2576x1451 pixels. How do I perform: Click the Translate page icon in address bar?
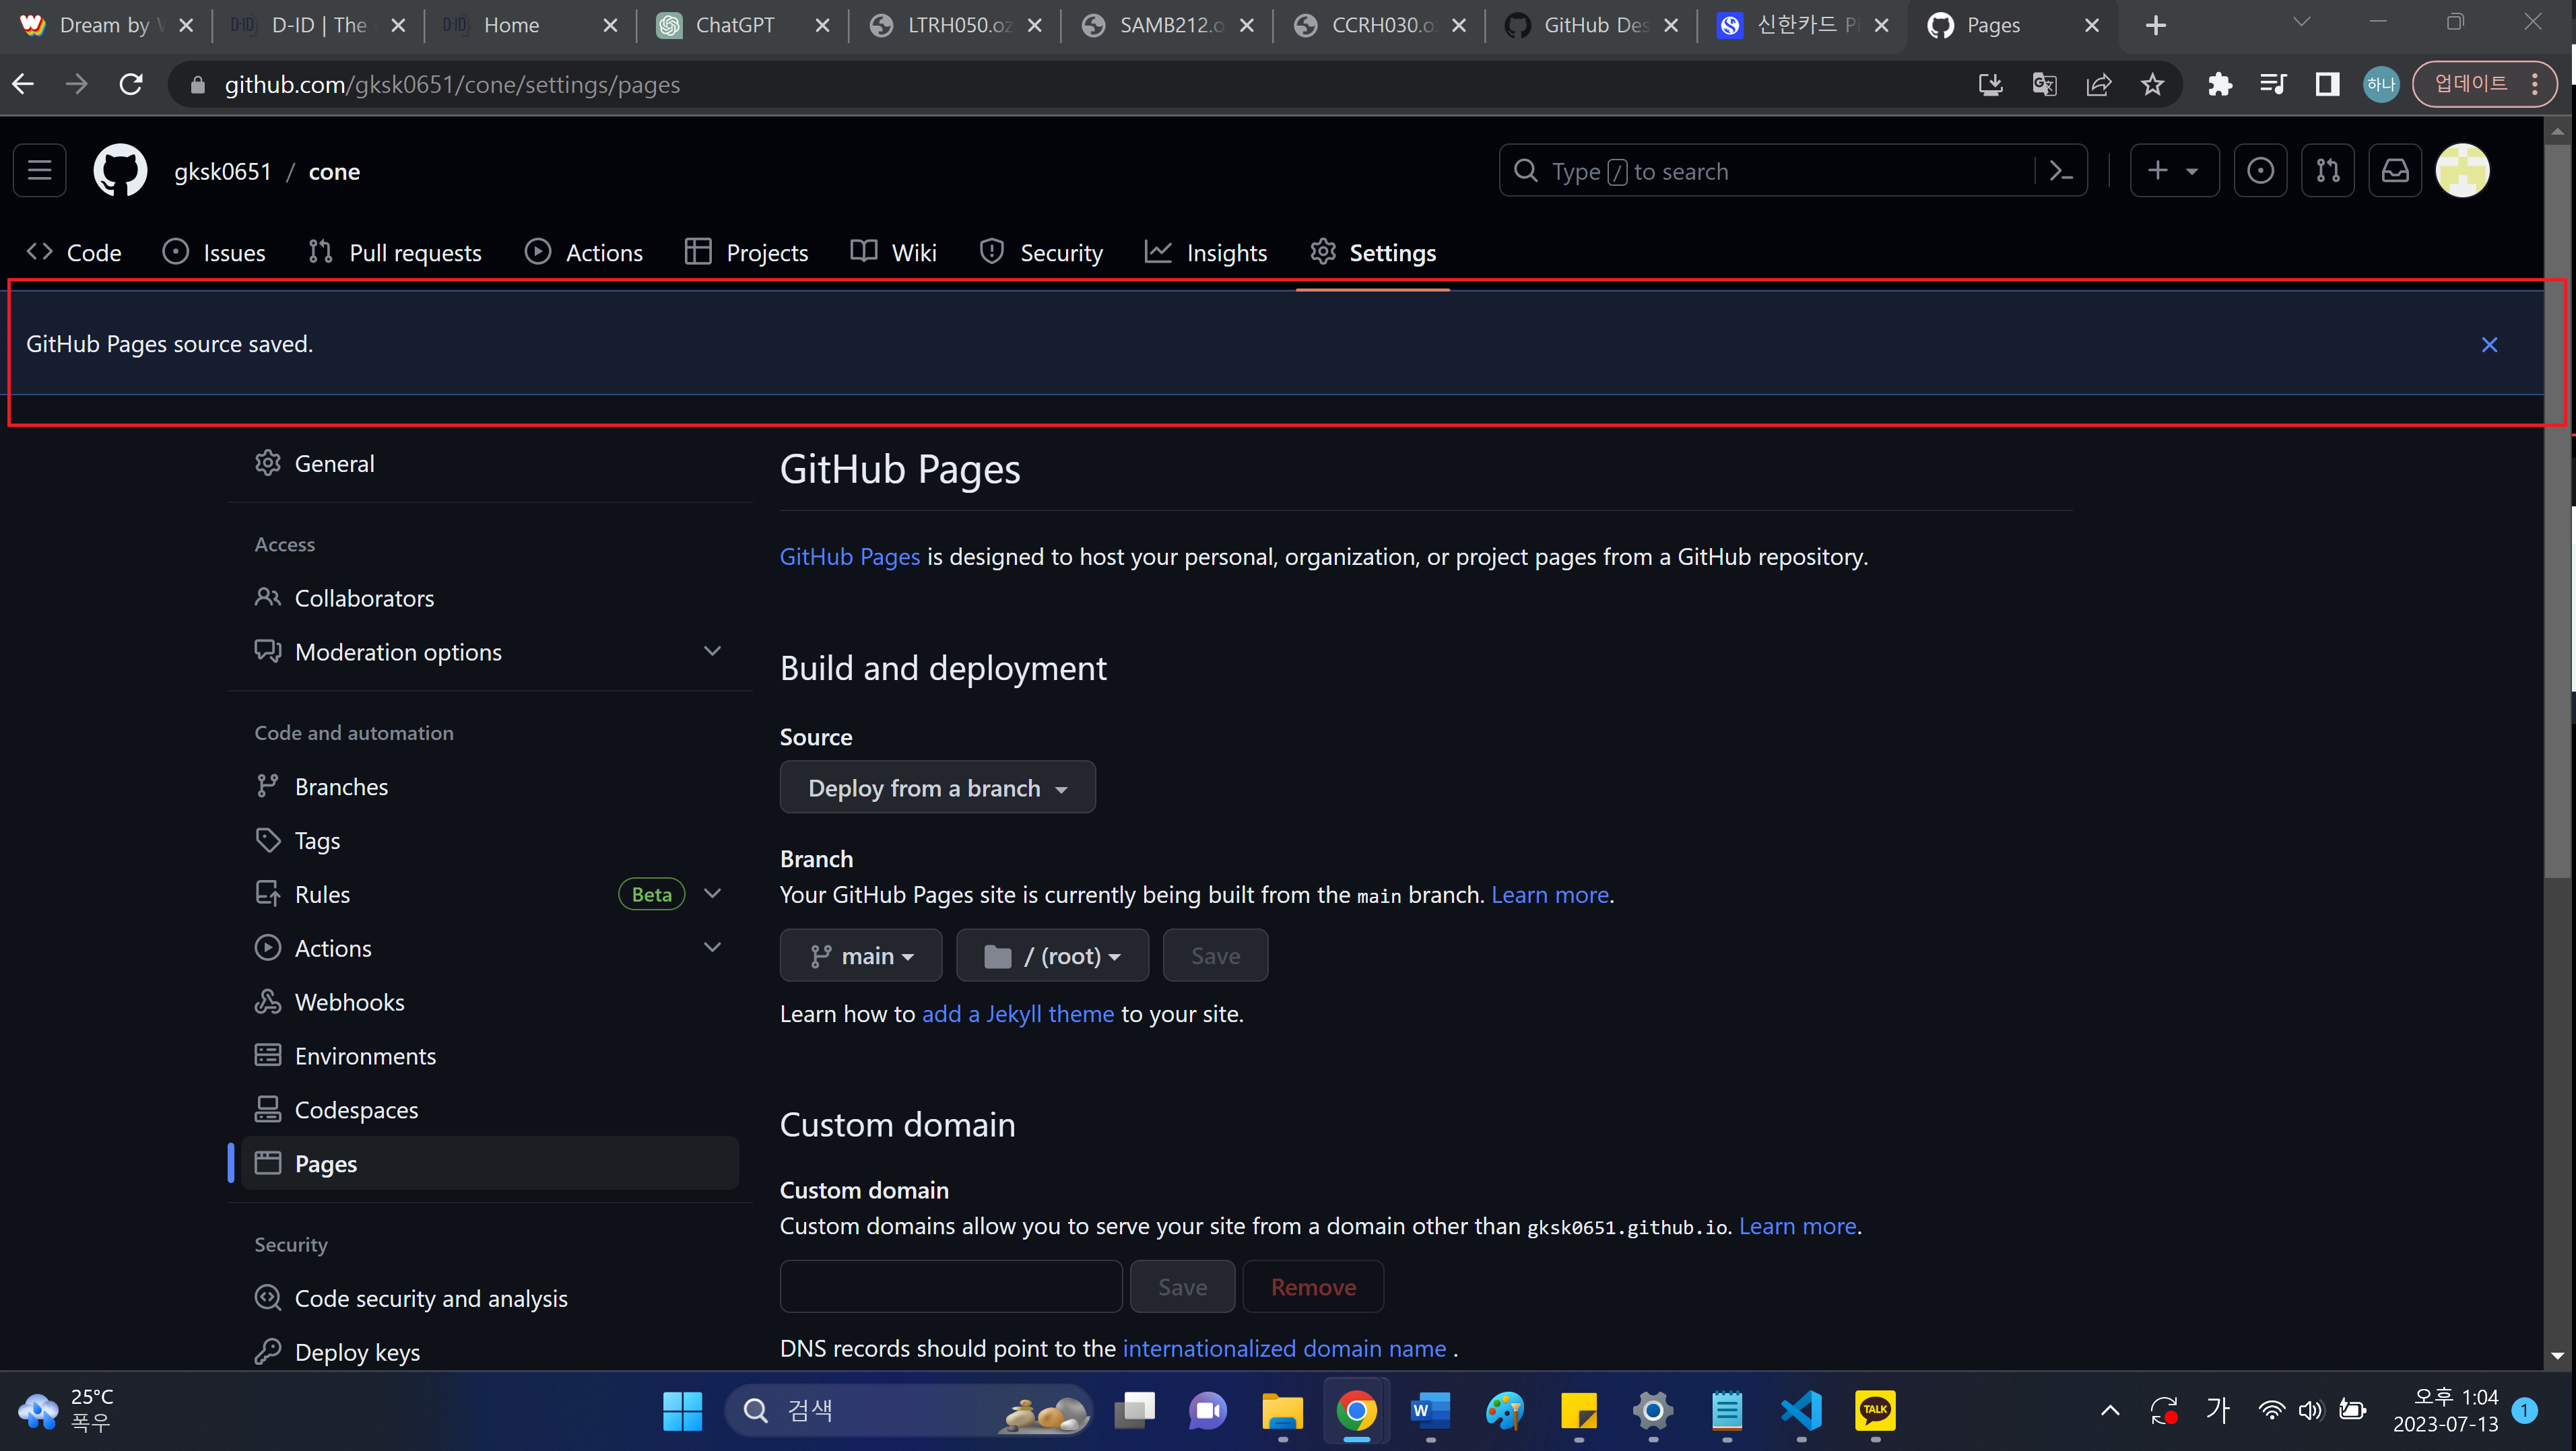click(x=2044, y=85)
